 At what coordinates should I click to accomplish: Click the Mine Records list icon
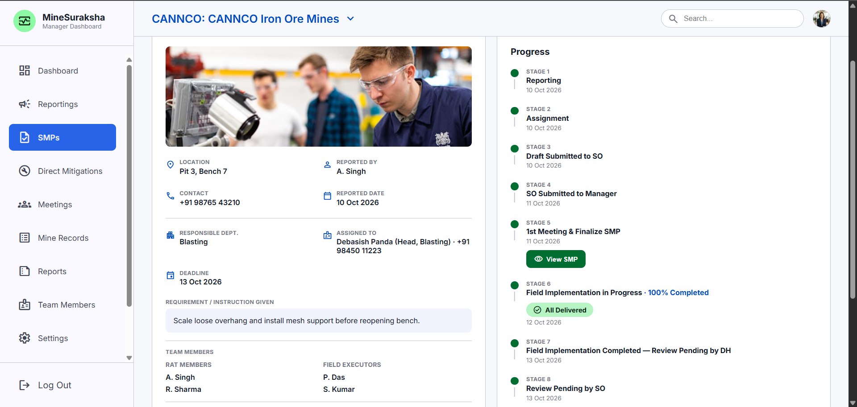[25, 238]
